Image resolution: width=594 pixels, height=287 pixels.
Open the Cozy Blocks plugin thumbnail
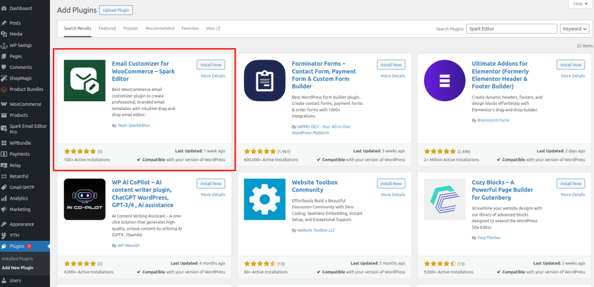coord(445,200)
